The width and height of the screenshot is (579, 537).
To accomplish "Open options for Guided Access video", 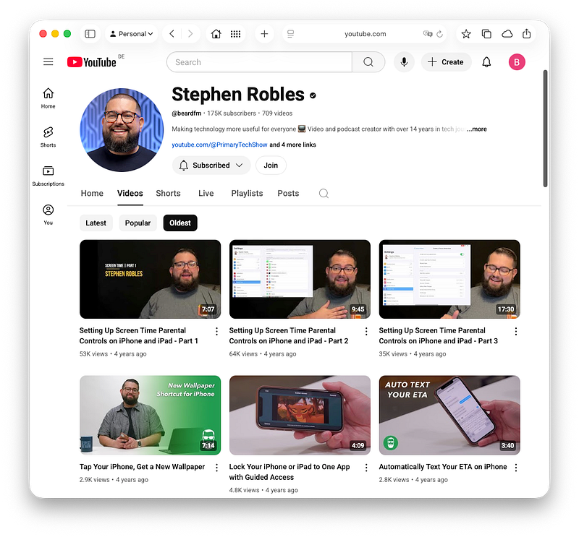I will tap(366, 468).
